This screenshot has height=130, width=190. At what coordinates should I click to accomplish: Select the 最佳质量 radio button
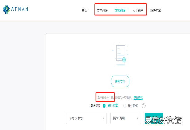(104, 106)
